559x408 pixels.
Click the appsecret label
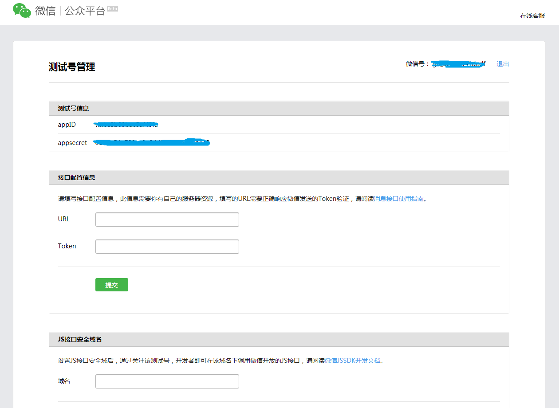[x=72, y=143]
